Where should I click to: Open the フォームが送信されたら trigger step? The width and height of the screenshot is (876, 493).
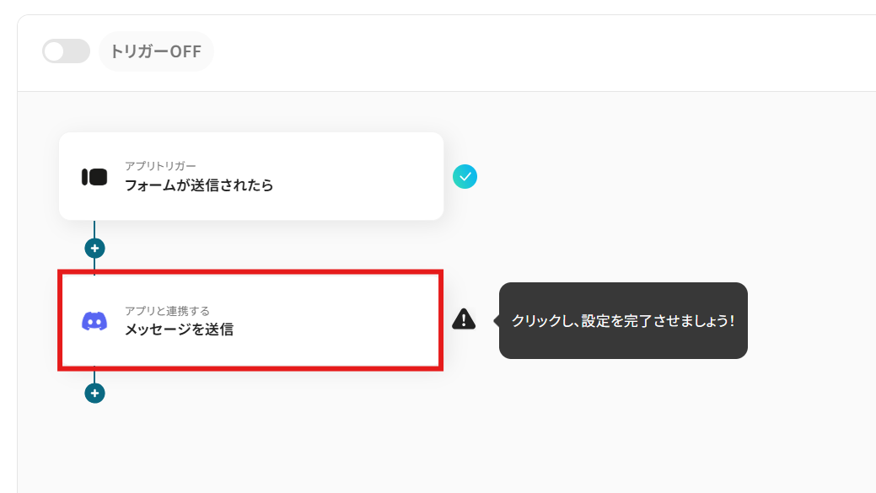[x=199, y=185]
